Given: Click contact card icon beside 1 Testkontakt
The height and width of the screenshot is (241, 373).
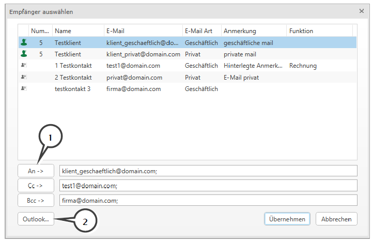Looking at the screenshot, I should [23, 66].
